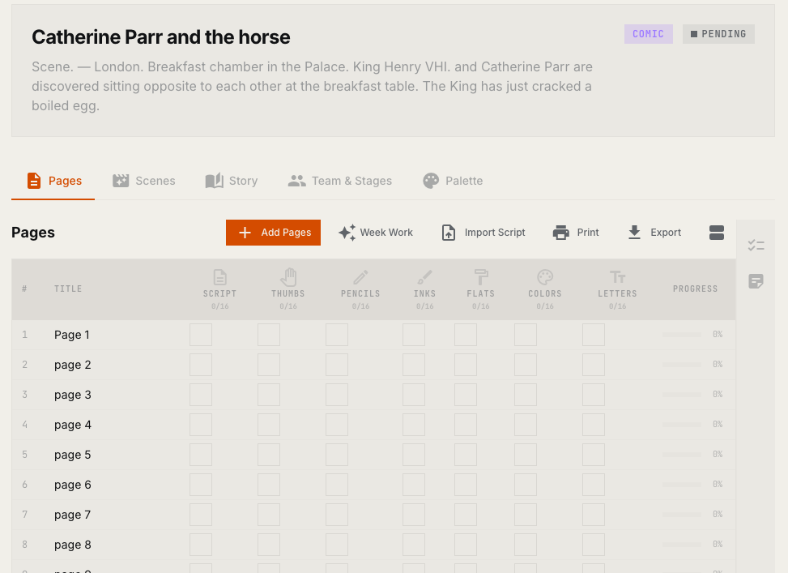Check Script box for Page 1
Screen dimensions: 788x573
pyautogui.click(x=201, y=335)
